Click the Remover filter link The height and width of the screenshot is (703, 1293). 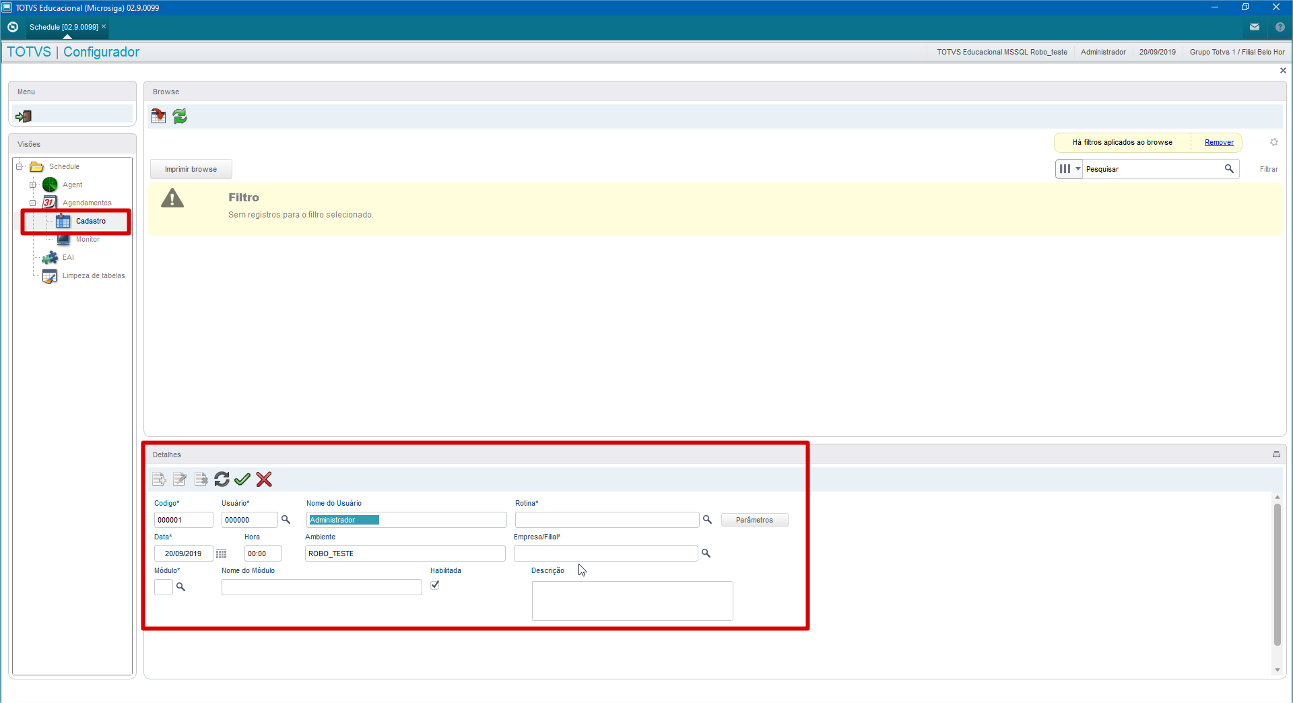click(x=1219, y=142)
